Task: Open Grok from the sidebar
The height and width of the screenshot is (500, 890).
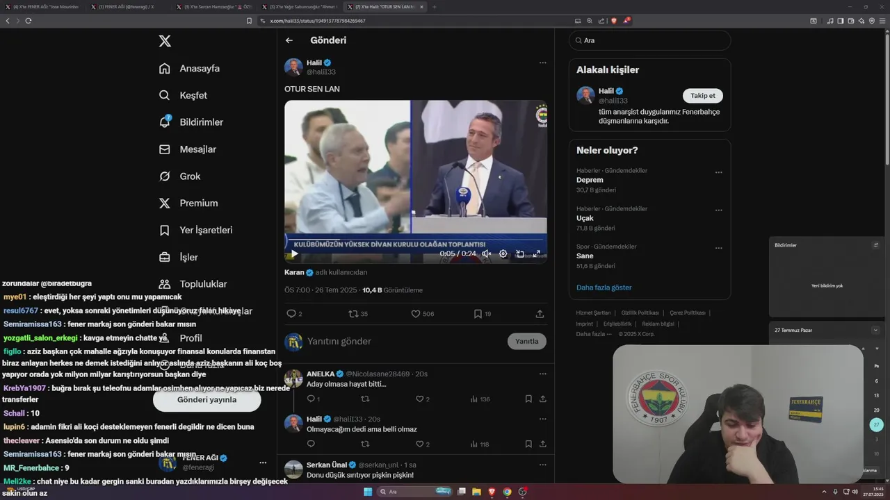Action: (x=180, y=176)
